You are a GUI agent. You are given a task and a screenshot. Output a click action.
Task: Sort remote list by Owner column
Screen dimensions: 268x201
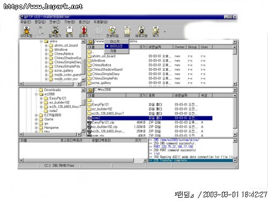click(x=180, y=47)
